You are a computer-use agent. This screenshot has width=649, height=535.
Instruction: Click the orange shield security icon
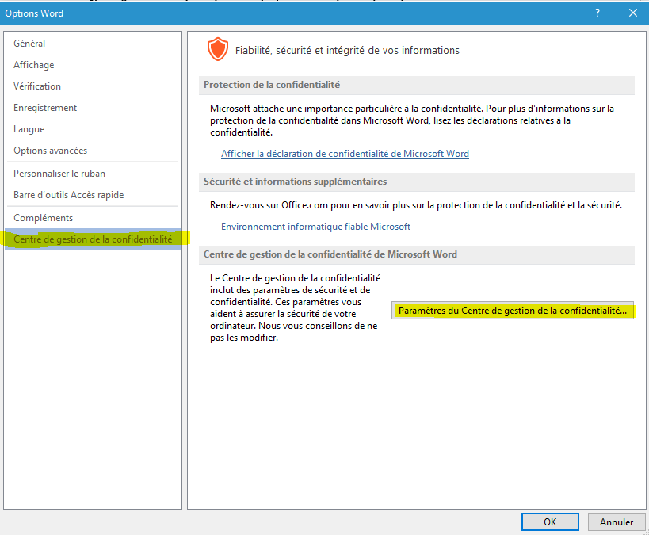tap(217, 50)
